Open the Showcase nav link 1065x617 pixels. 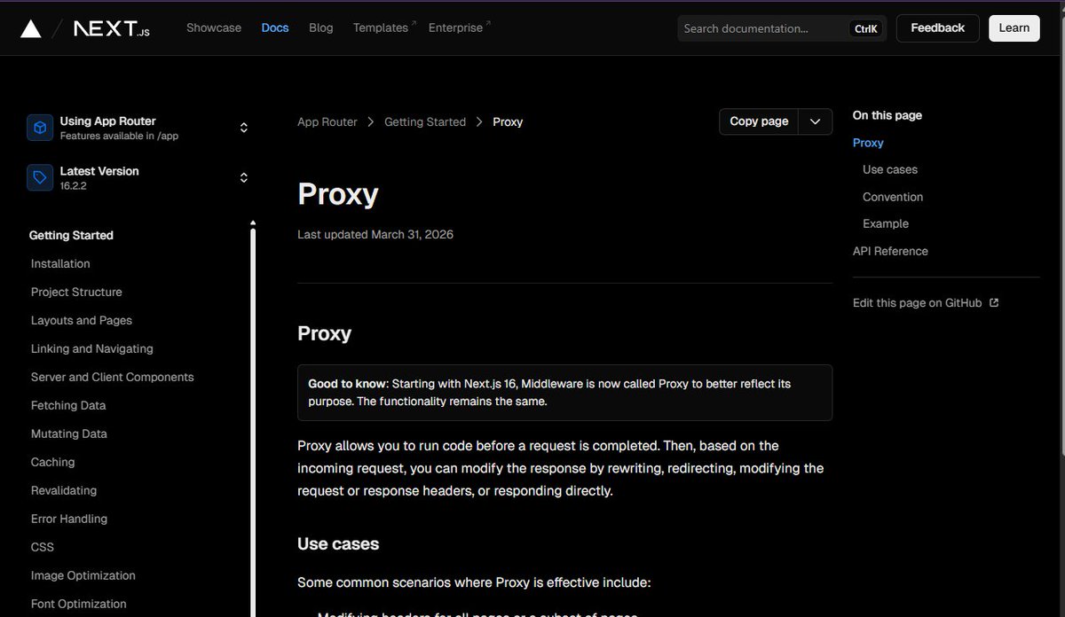214,27
